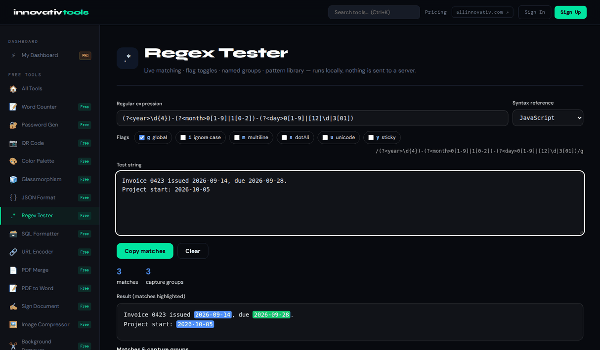
Task: Click the highlighted match 2026-09-14
Action: 213,315
